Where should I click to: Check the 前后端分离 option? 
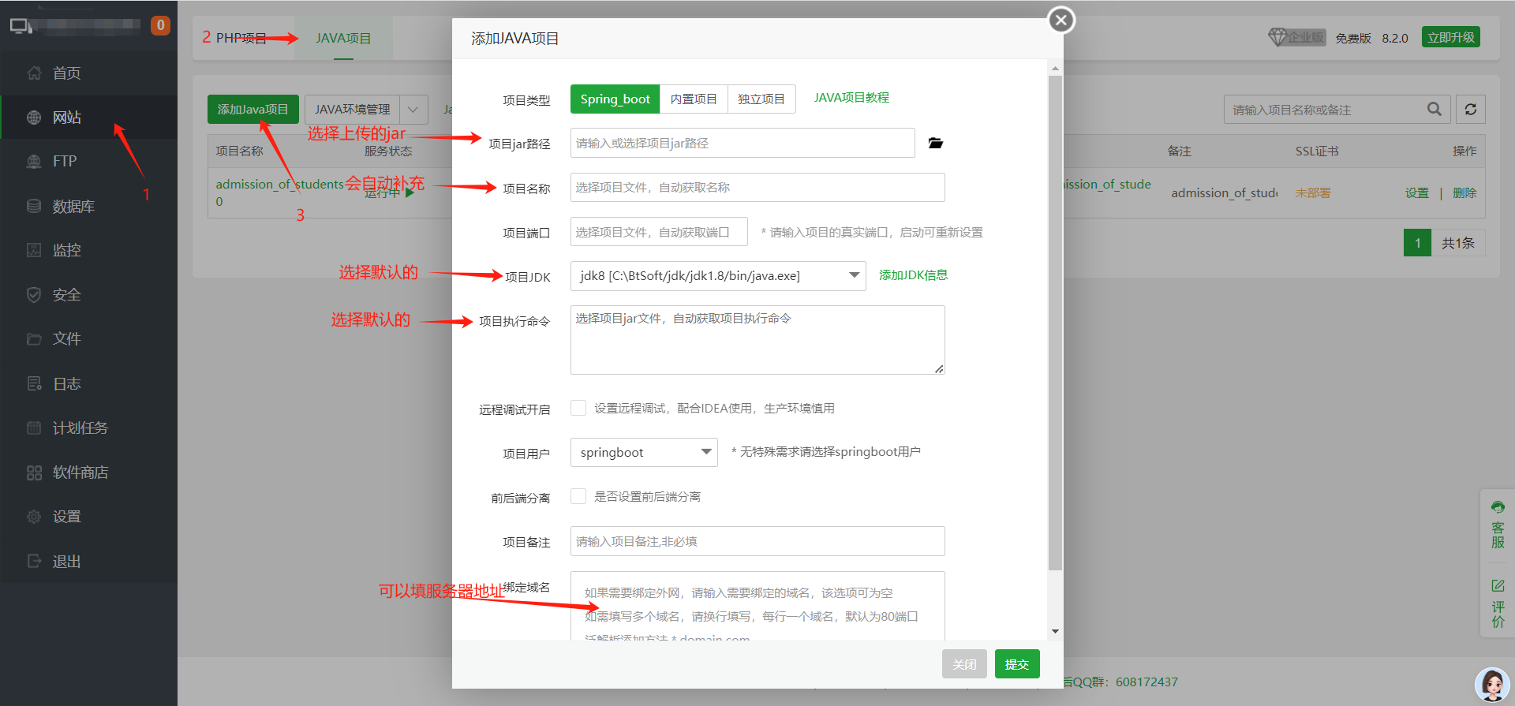tap(578, 496)
